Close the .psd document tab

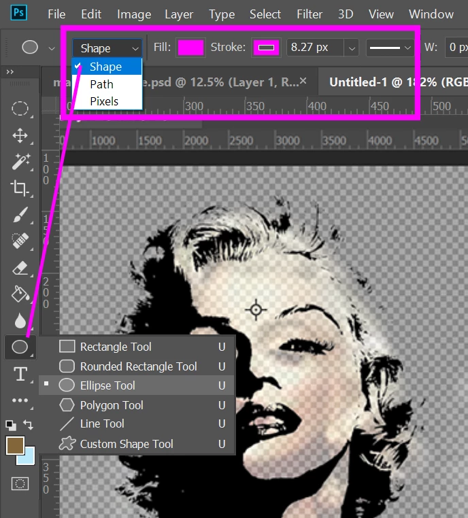(303, 81)
